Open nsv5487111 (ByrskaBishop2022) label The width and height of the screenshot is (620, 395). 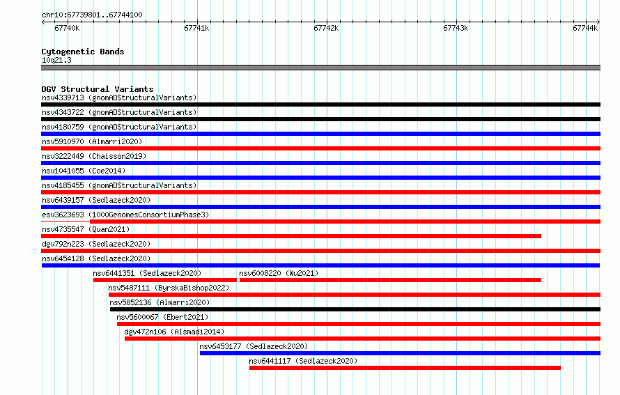tap(169, 288)
